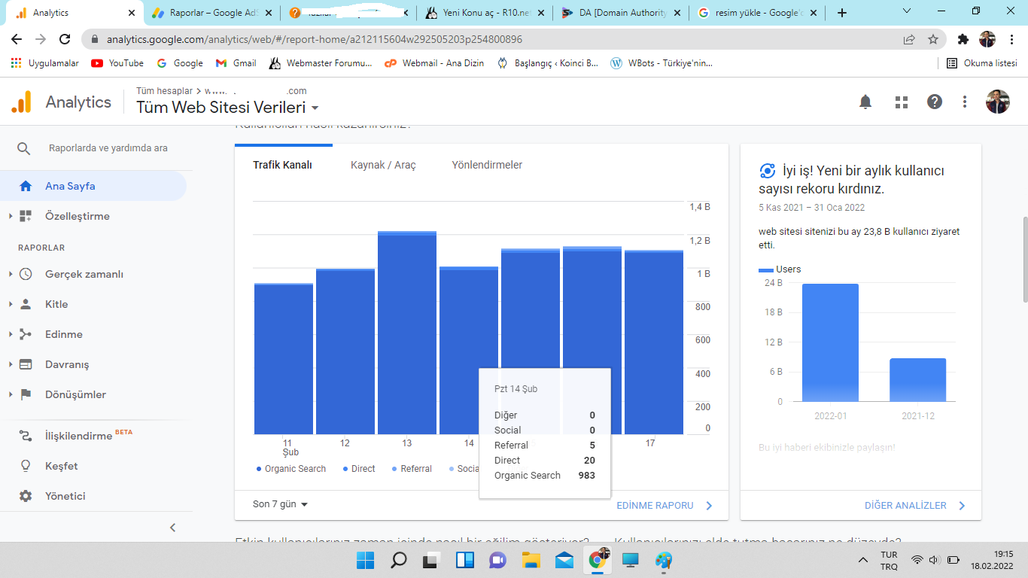Open the Yönetici admin gear
Viewport: 1028px width, 578px height.
[x=26, y=496]
